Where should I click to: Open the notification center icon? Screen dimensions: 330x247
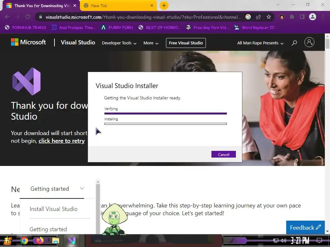coord(319,241)
